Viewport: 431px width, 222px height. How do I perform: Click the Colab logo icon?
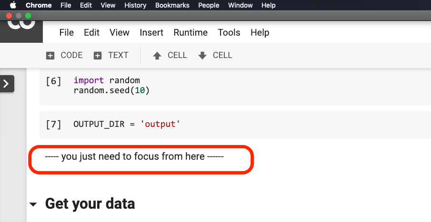click(x=21, y=25)
